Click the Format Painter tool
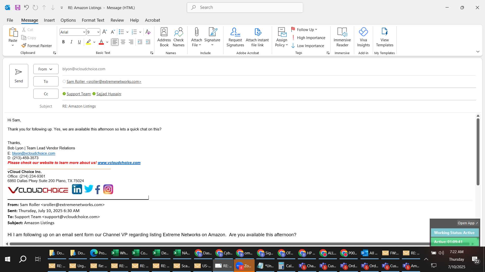The height and width of the screenshot is (272, 485). pyautogui.click(x=37, y=46)
